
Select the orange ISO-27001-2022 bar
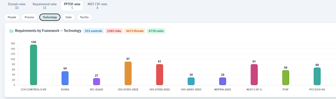point(128,73)
